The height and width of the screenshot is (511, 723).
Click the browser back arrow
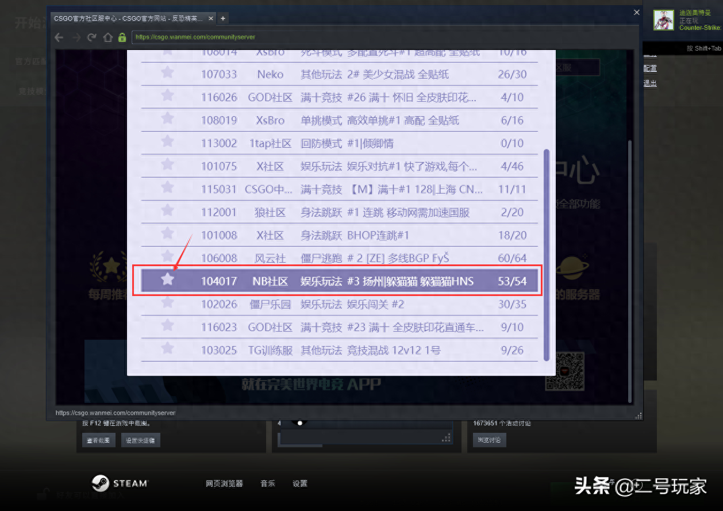59,37
